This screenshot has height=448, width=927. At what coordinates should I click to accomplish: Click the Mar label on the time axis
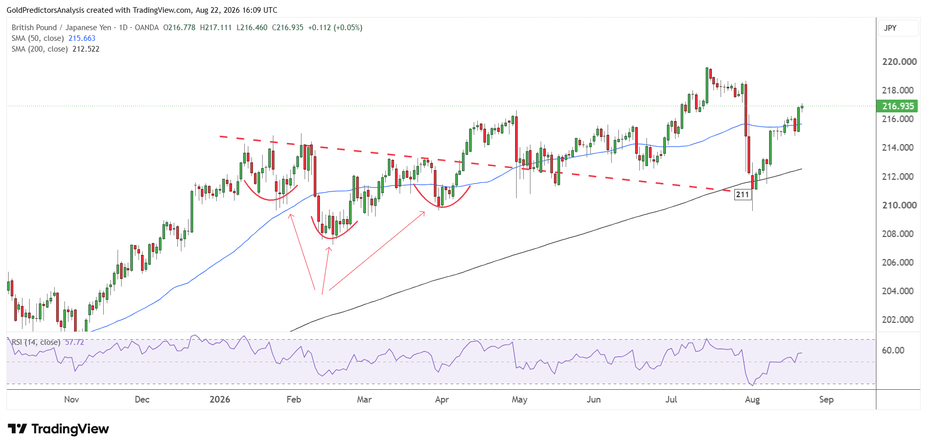coord(364,399)
